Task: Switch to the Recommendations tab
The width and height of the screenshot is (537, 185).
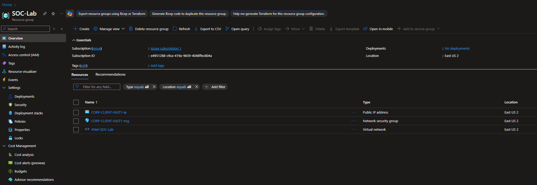Action: click(110, 75)
